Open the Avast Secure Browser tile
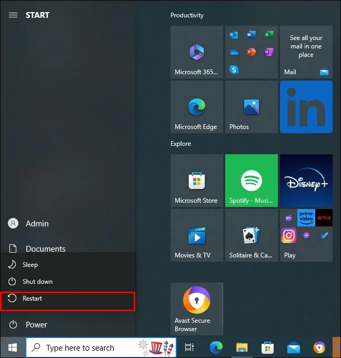This screenshot has width=341, height=358. 196,309
